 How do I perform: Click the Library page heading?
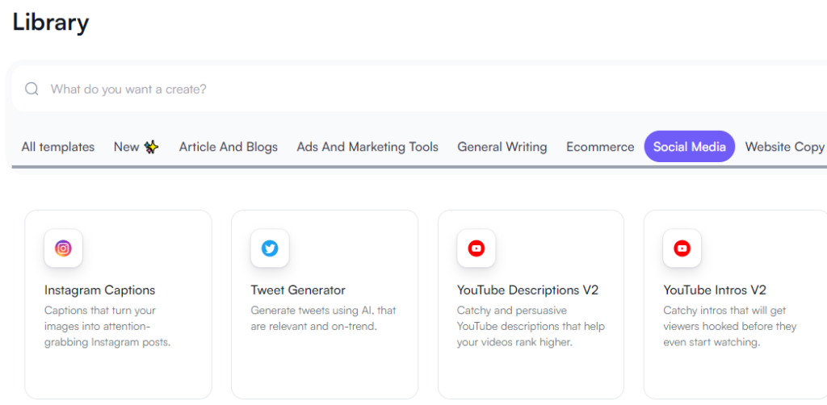[x=51, y=23]
